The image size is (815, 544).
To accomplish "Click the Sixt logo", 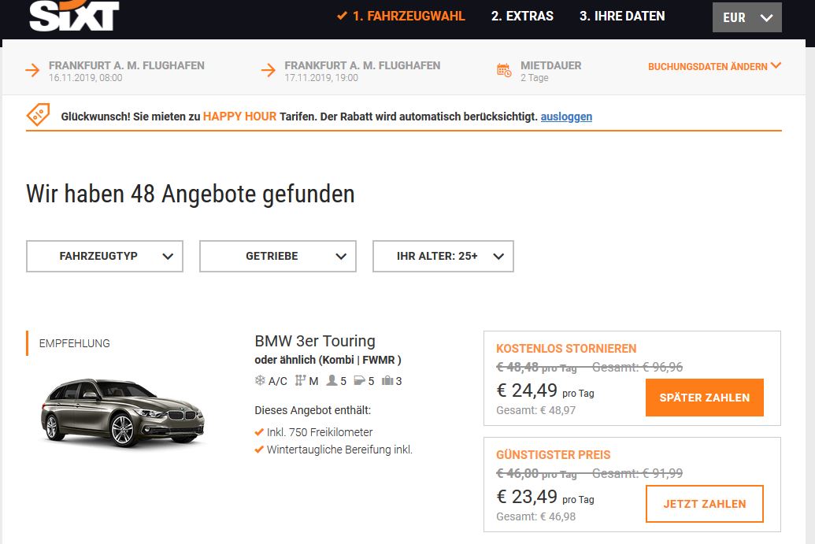I will point(73,15).
